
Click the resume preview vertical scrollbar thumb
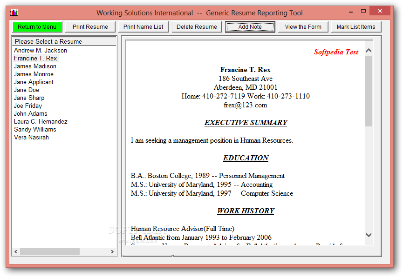pos(369,91)
